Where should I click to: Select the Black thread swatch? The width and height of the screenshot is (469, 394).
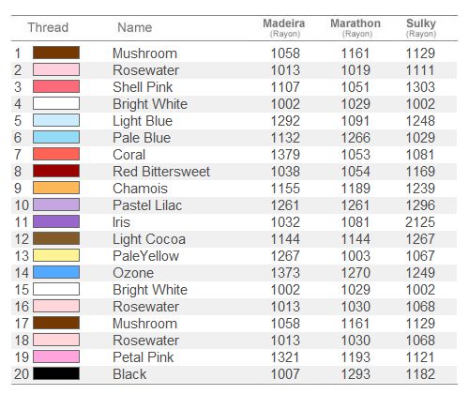tap(56, 373)
